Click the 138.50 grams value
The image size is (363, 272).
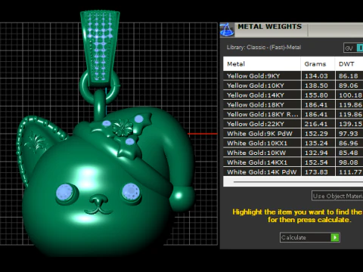pos(316,85)
